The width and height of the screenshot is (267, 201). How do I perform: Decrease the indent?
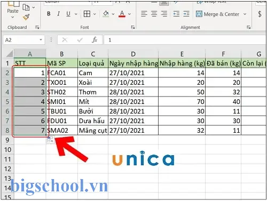pos(176,14)
